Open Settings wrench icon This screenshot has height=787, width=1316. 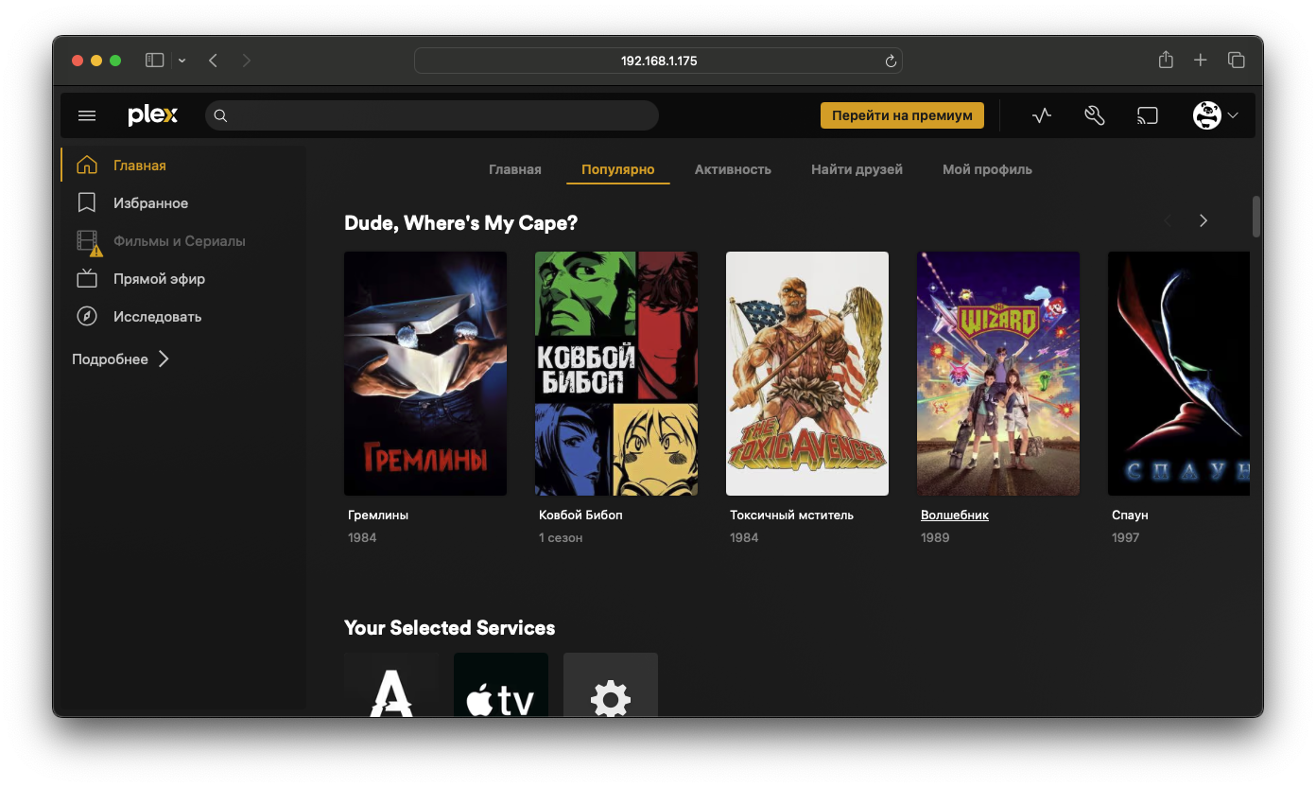click(1095, 115)
